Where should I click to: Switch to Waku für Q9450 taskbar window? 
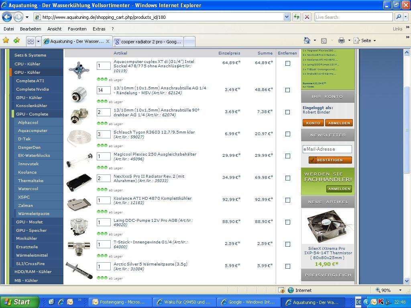point(185,302)
